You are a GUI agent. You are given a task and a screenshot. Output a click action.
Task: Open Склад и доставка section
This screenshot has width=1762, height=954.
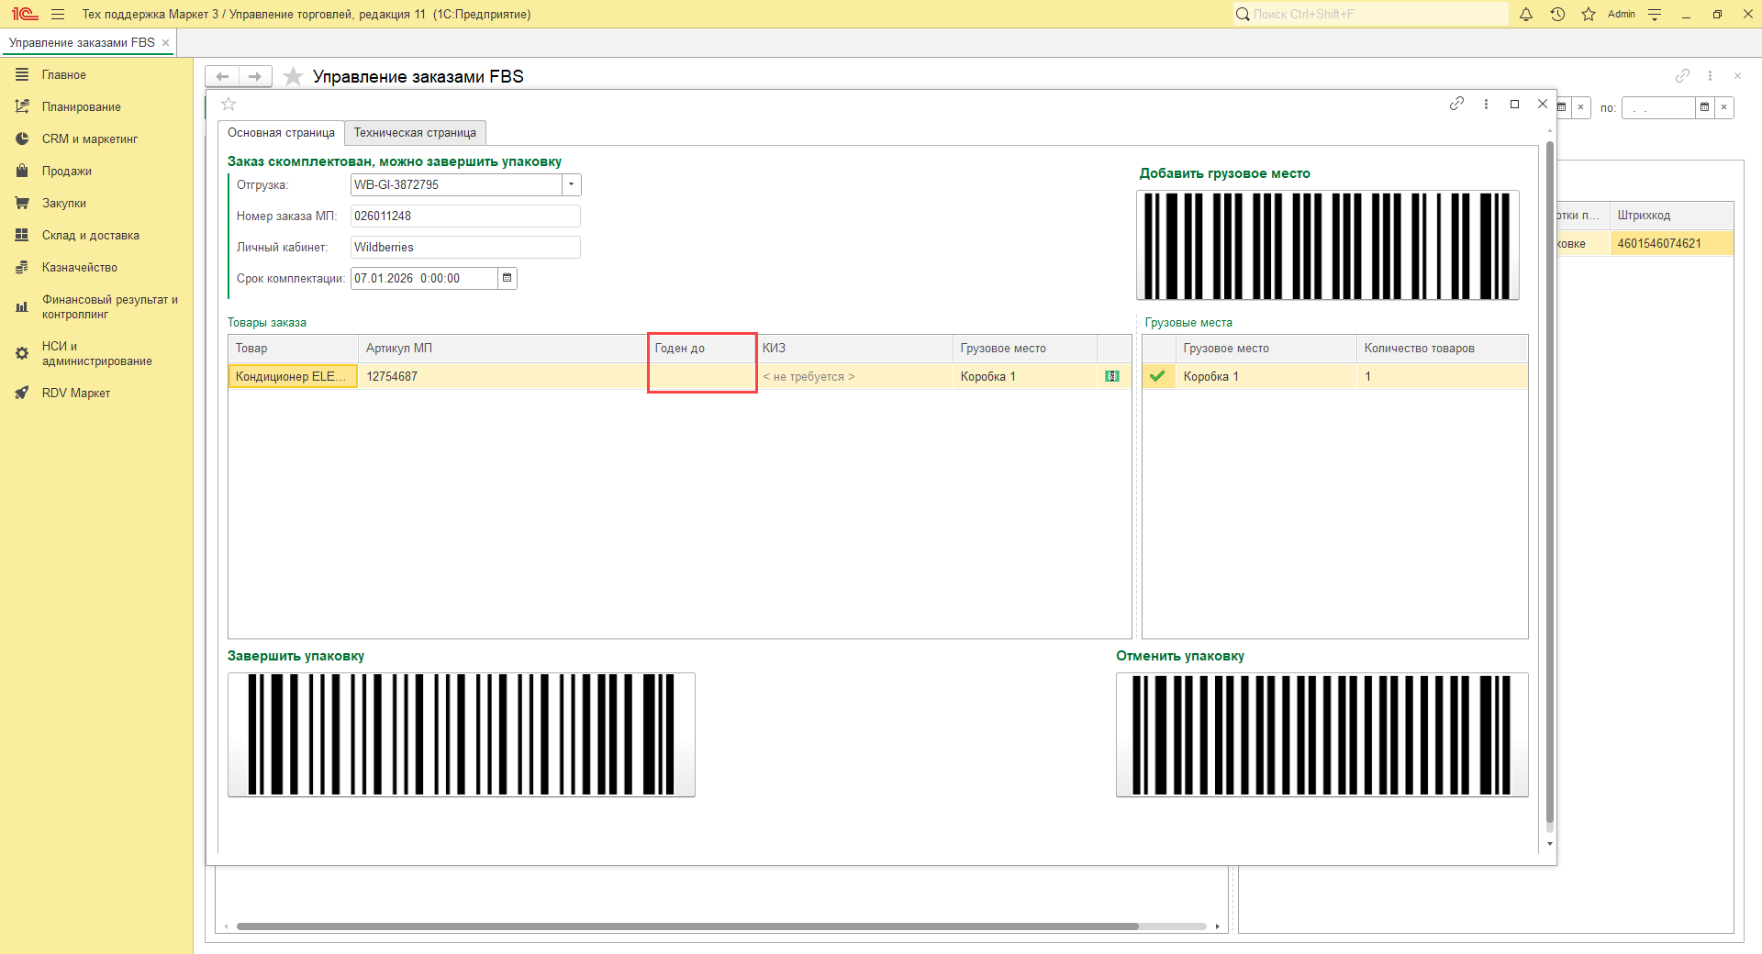90,236
